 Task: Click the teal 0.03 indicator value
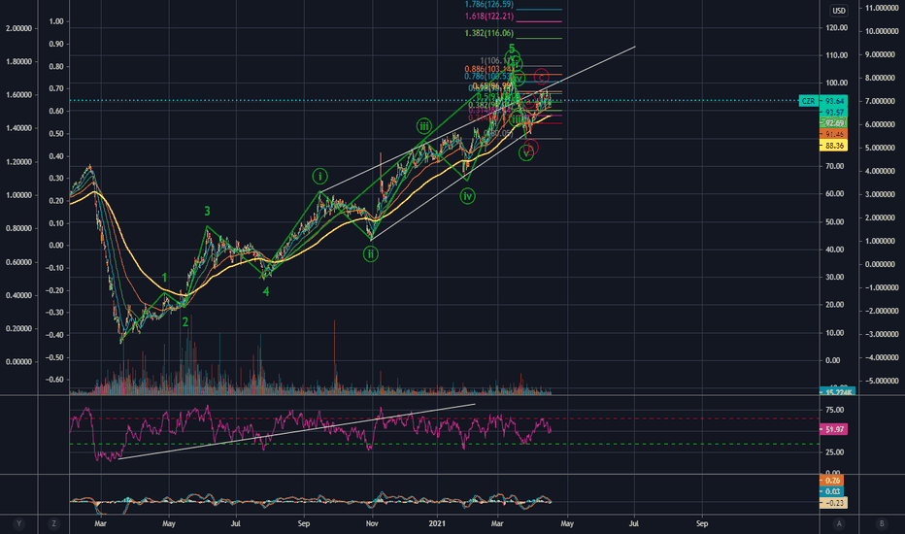coord(832,491)
